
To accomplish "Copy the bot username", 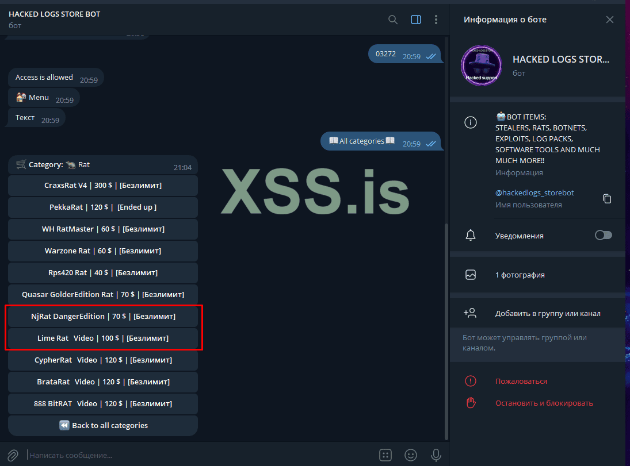I will [x=606, y=198].
